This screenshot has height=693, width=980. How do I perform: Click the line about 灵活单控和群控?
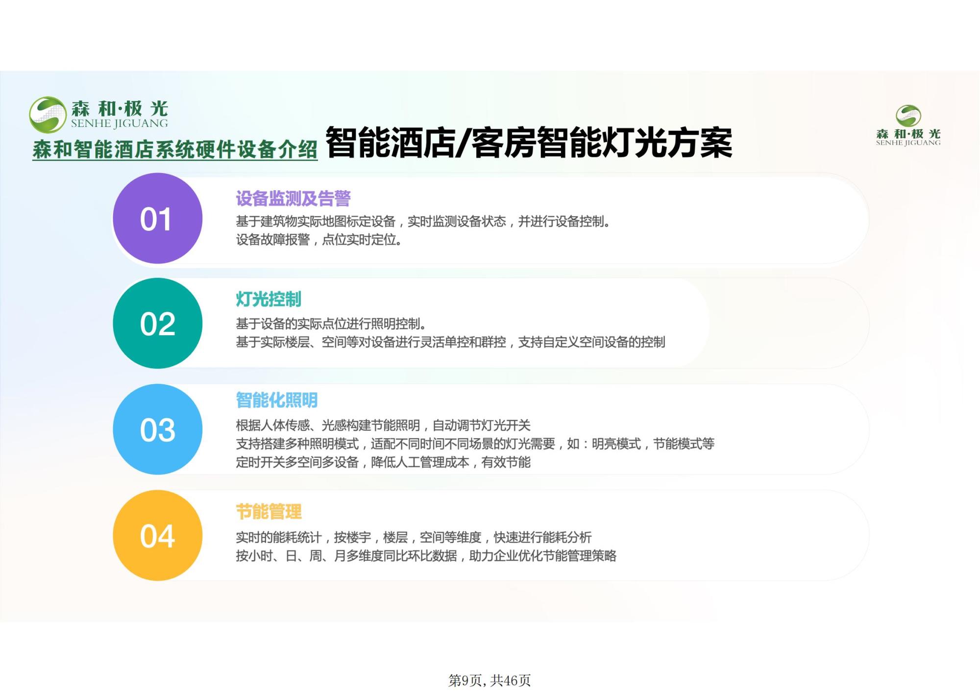450,342
